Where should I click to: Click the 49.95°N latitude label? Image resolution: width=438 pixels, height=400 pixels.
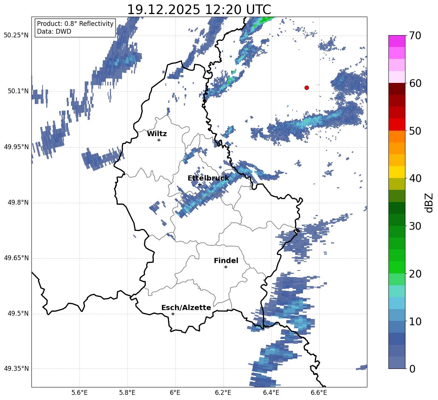click(16, 147)
